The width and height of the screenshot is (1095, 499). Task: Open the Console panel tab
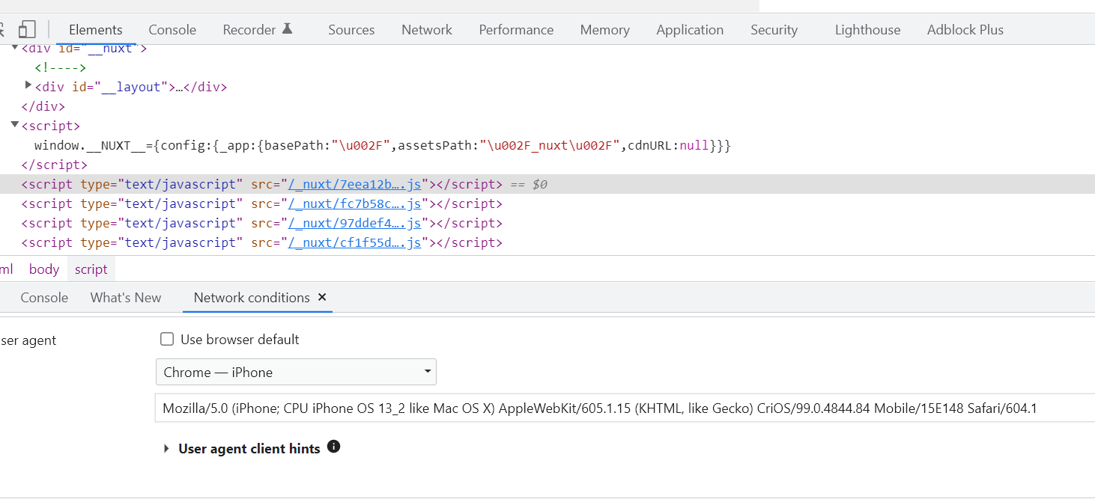(x=172, y=30)
